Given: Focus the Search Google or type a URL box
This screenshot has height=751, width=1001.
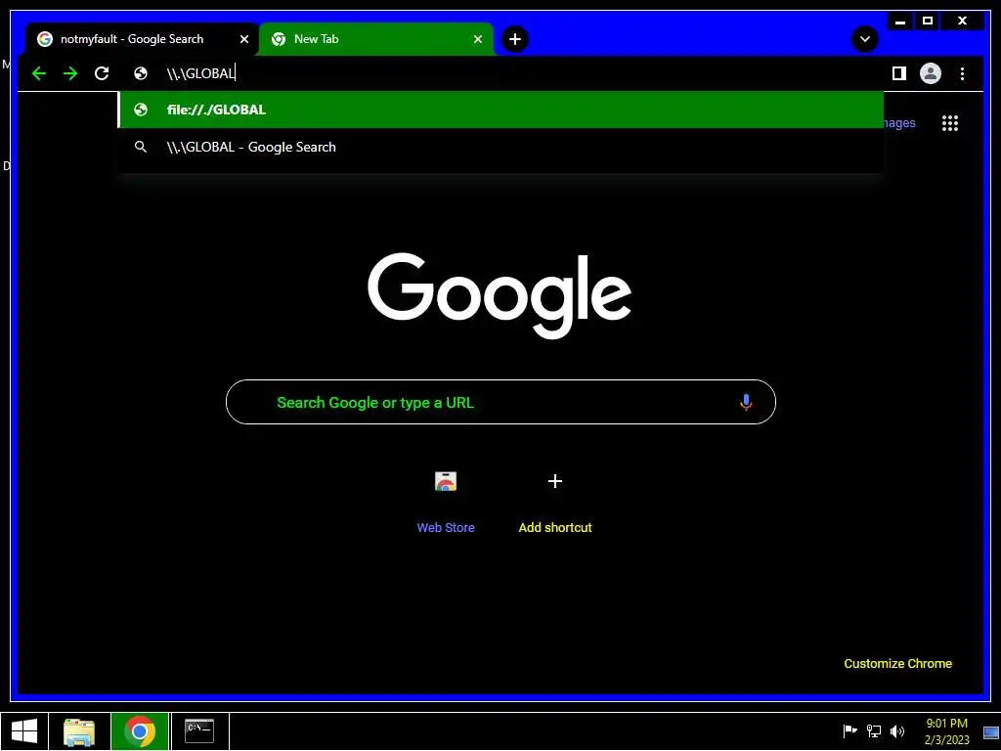Looking at the screenshot, I should pos(501,402).
